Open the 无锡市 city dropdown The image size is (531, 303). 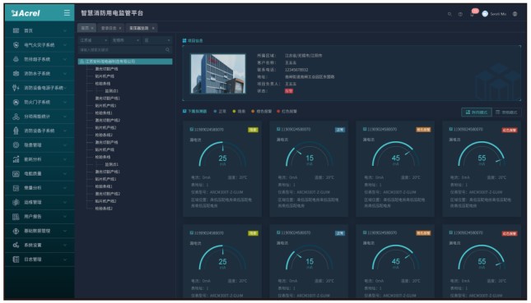click(126, 40)
